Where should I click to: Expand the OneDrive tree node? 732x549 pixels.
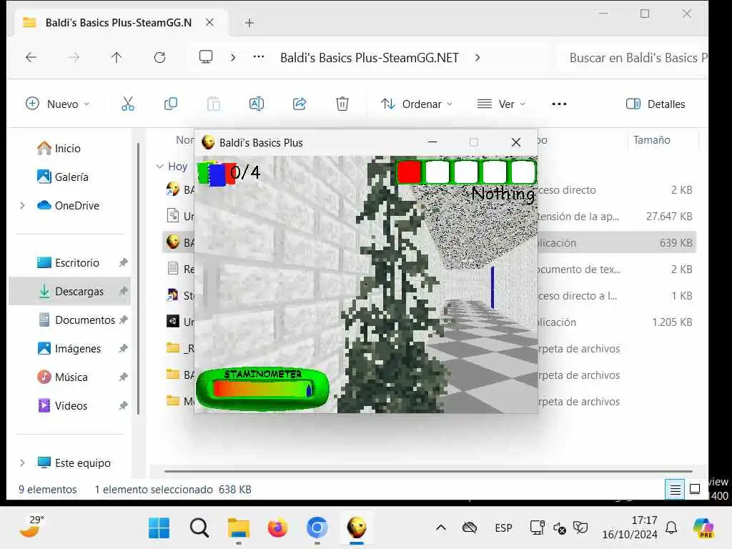[22, 205]
